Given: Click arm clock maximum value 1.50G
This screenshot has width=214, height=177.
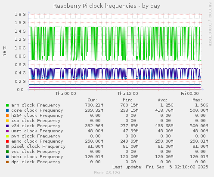Looking at the screenshot, I should tap(202, 105).
